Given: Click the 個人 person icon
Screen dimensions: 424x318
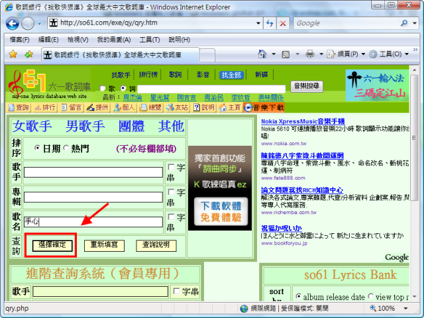Looking at the screenshot, I should pos(124,107).
